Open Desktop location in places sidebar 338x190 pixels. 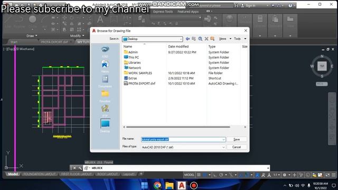pyautogui.click(x=105, y=126)
